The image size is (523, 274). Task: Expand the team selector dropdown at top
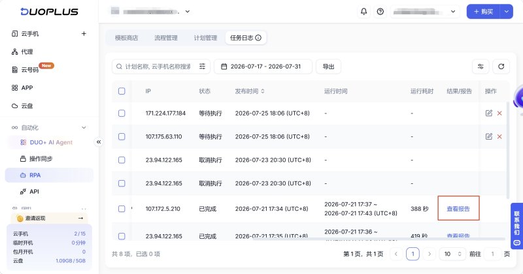point(188,12)
